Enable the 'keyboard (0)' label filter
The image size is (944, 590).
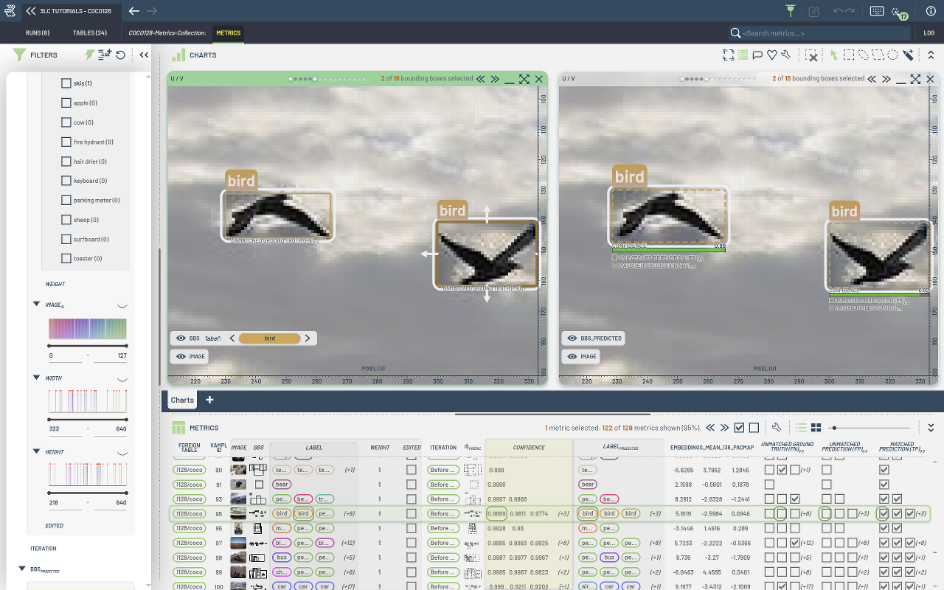tap(66, 181)
